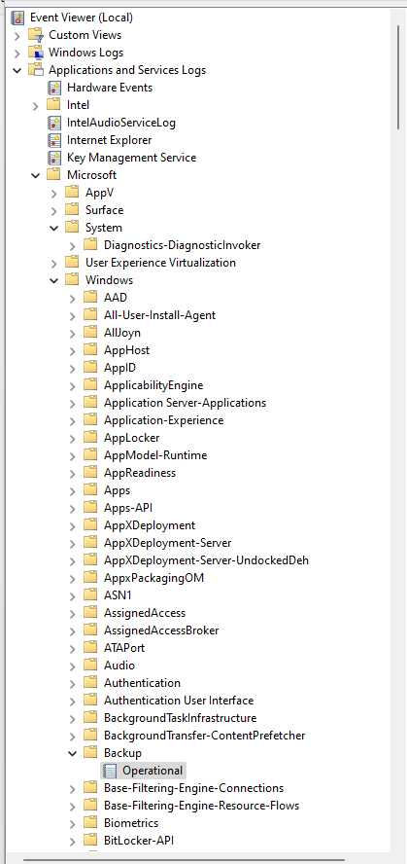Click the IntelAudioServiceLog log icon

pos(53,123)
